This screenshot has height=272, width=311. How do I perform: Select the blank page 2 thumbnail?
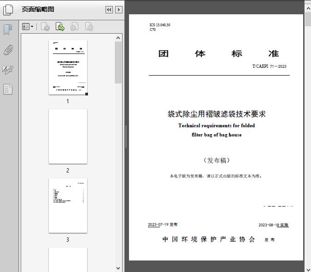[x=68, y=136]
